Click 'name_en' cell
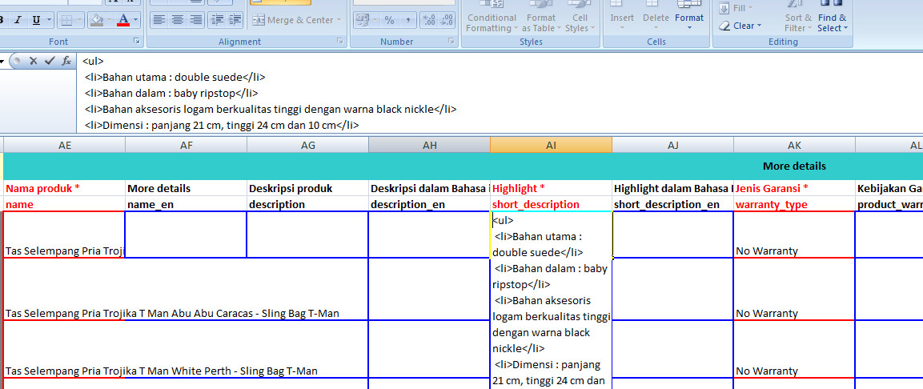 coord(186,204)
